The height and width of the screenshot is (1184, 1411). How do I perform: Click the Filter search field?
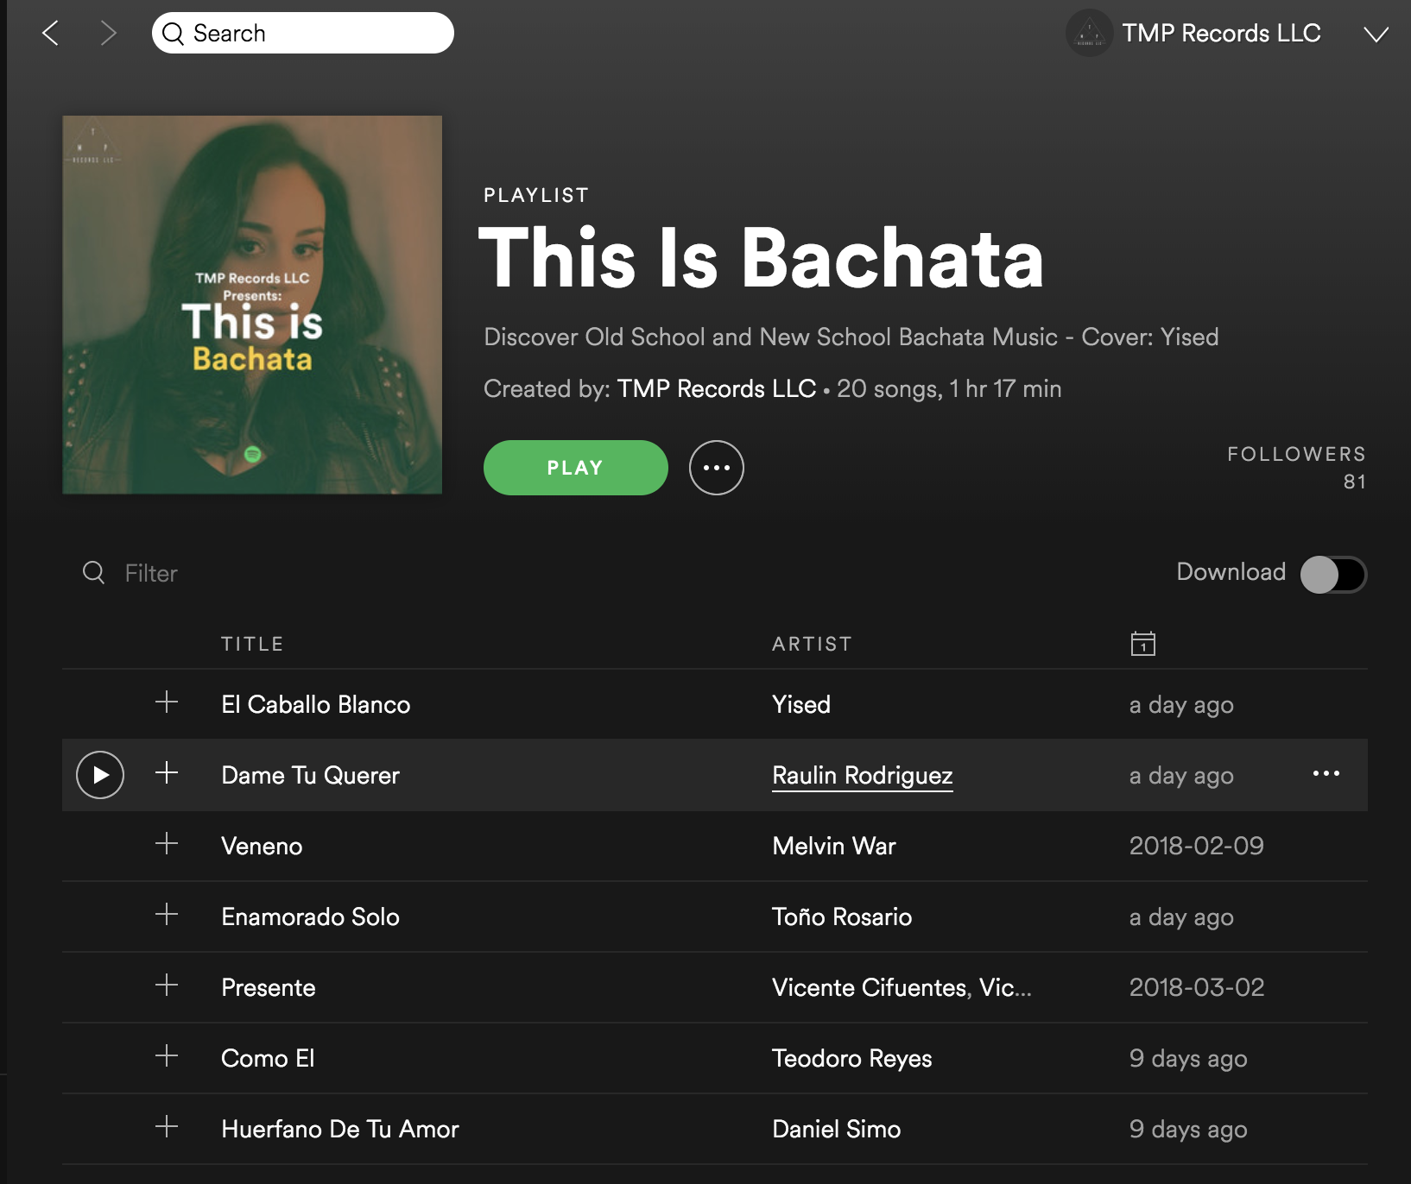pyautogui.click(x=151, y=573)
